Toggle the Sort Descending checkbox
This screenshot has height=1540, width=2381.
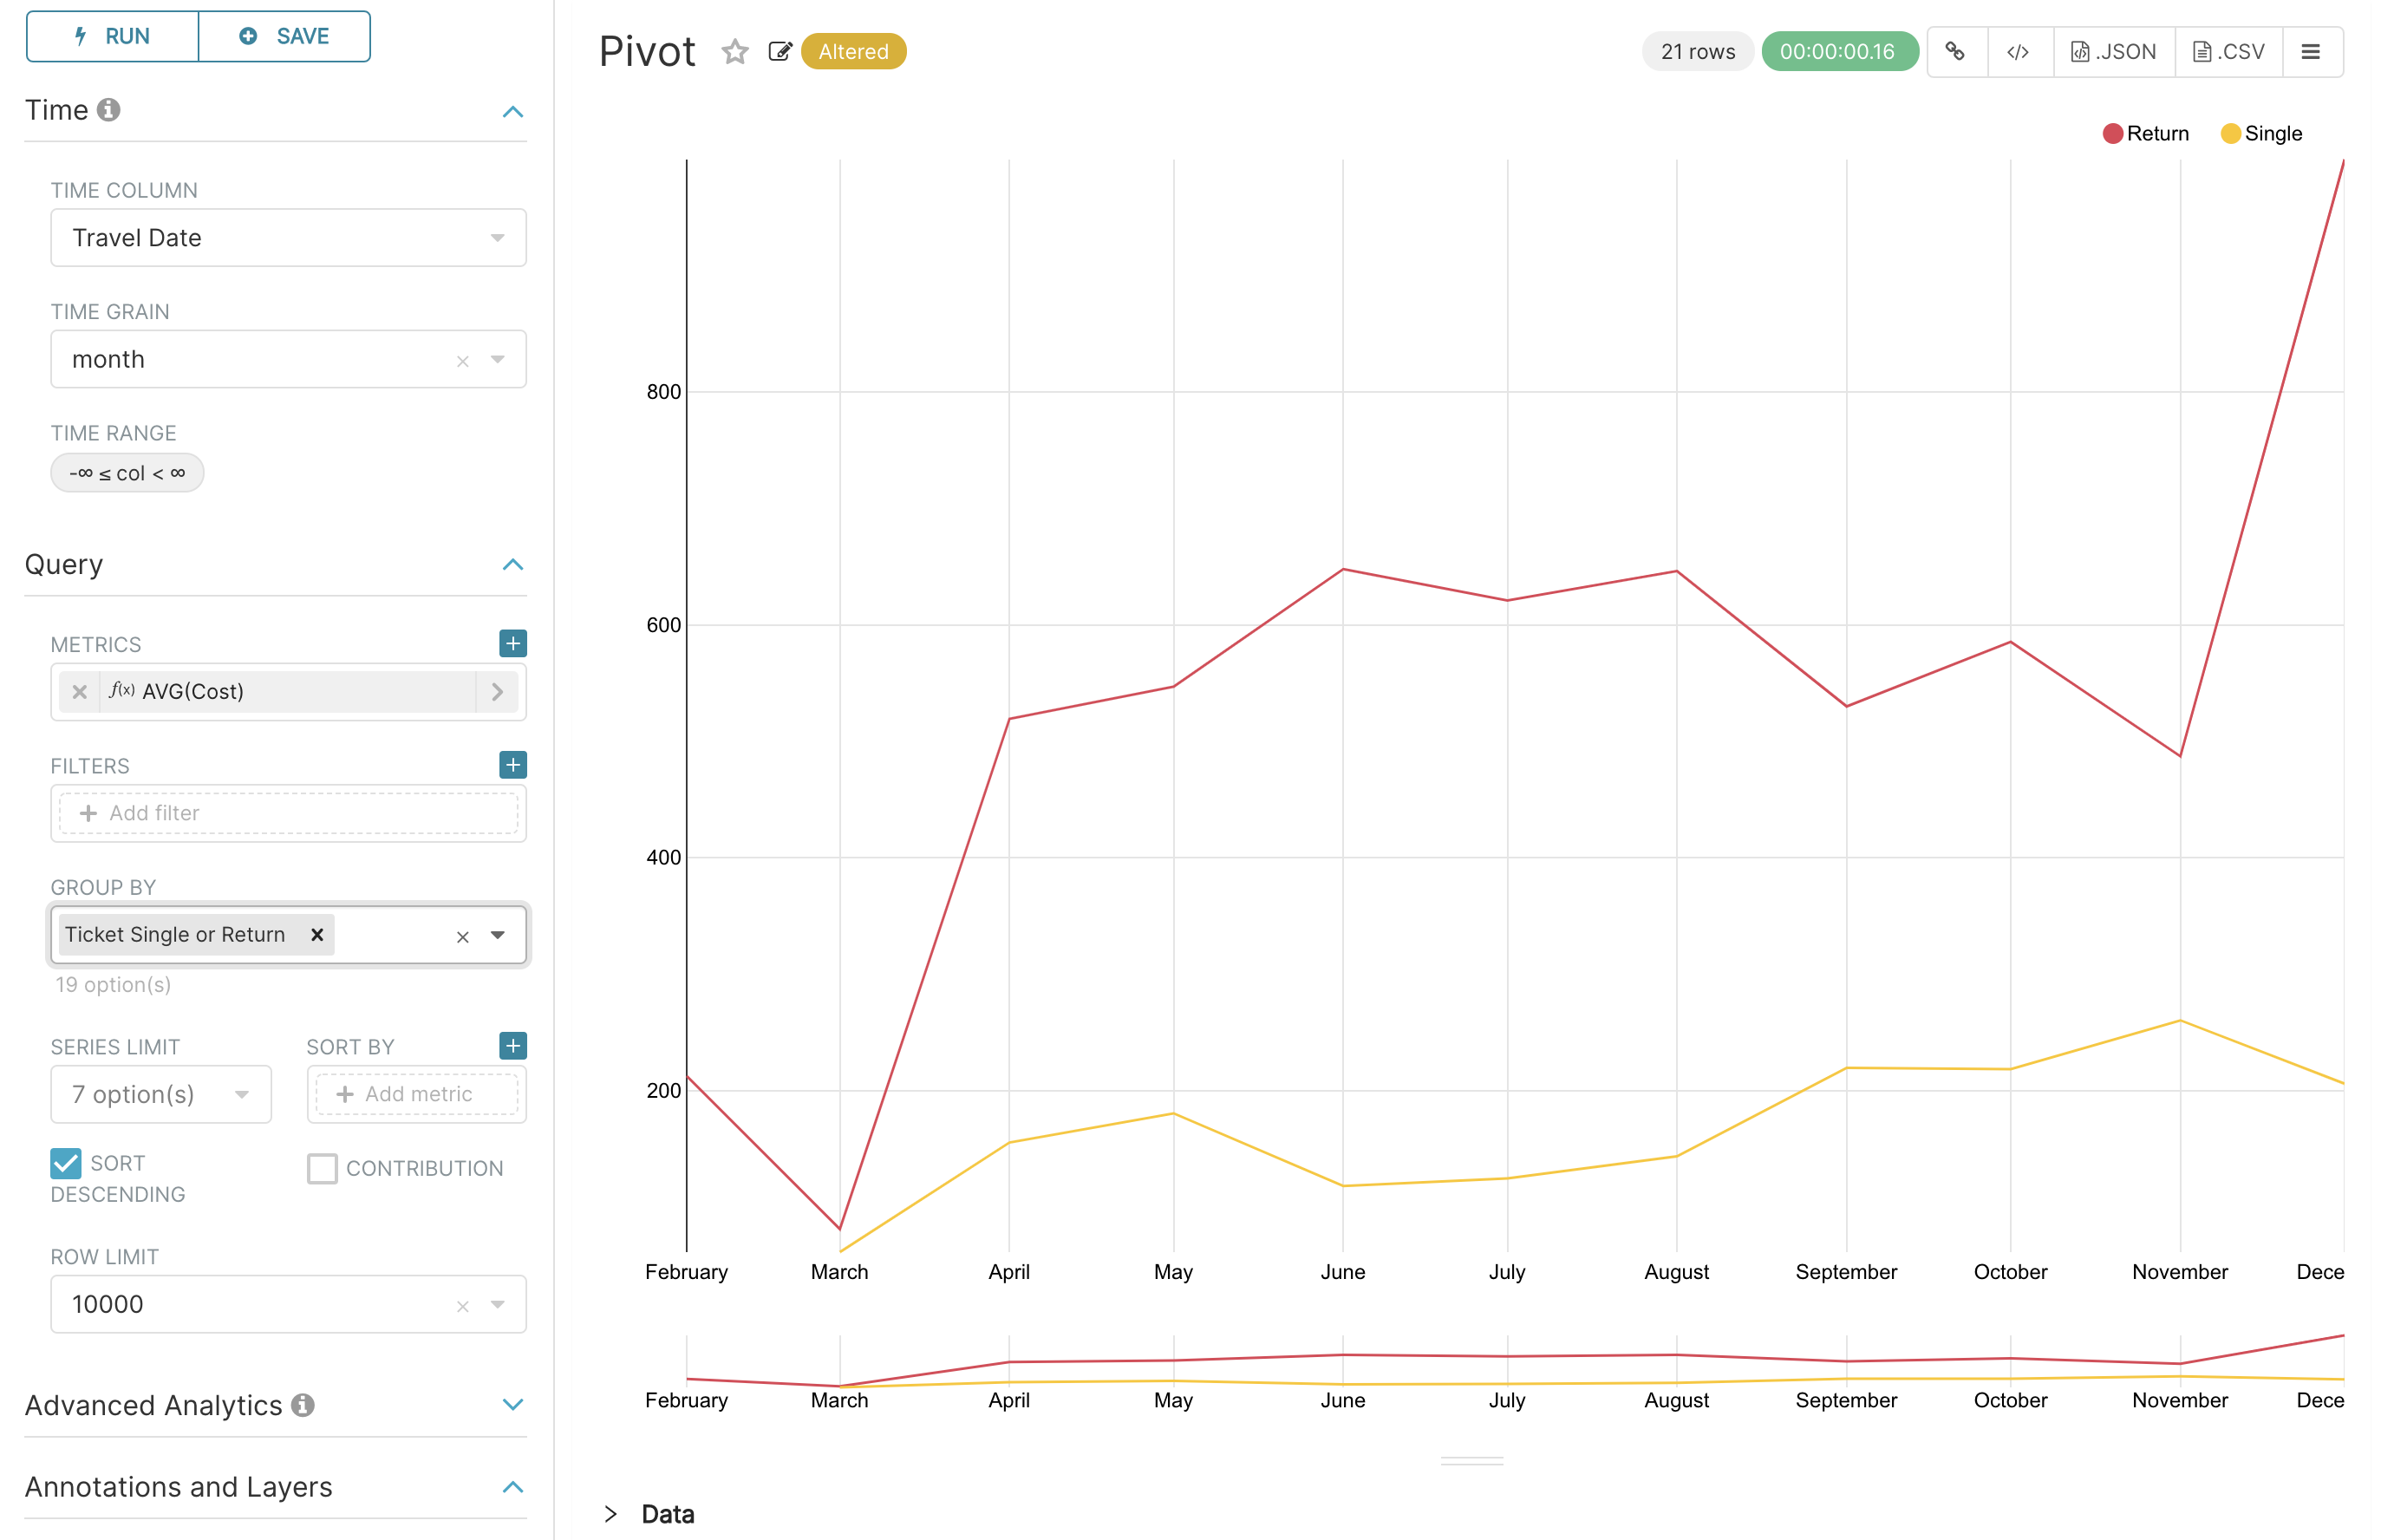[66, 1162]
